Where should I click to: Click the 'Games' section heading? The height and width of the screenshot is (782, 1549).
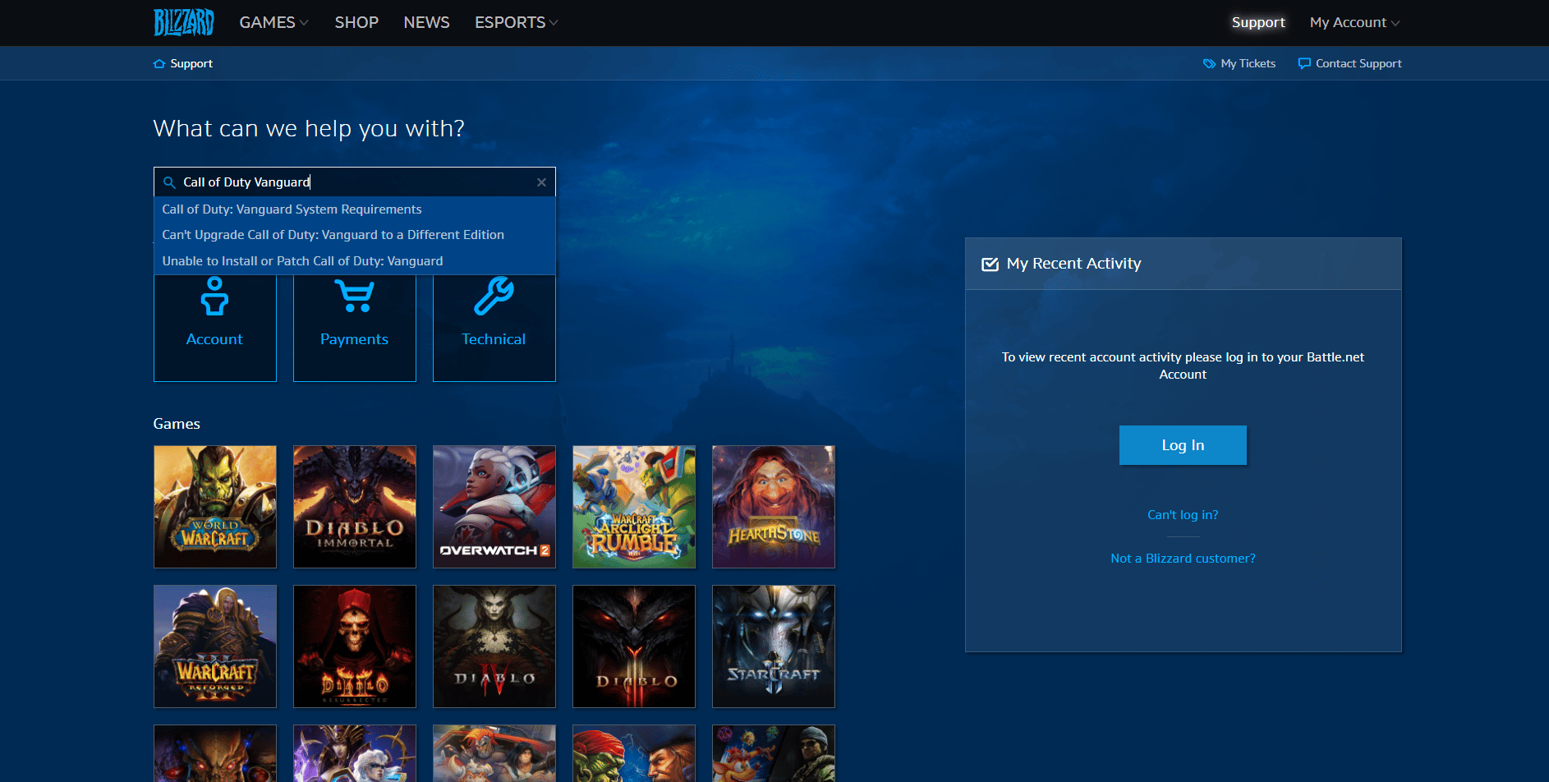[177, 424]
